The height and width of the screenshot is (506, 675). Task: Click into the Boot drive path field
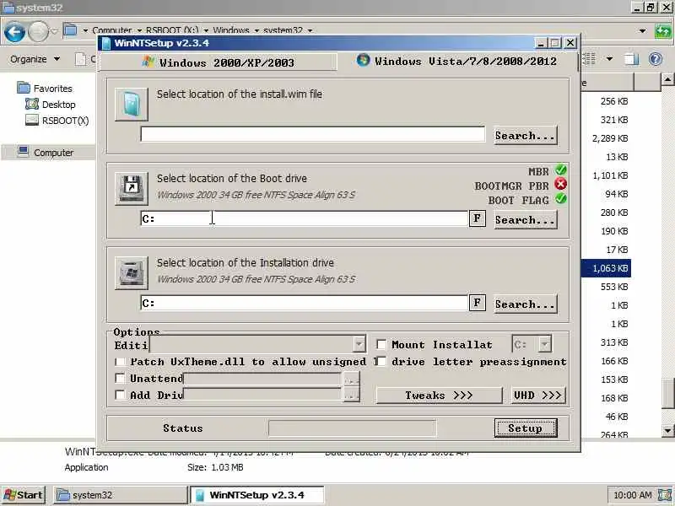(304, 218)
